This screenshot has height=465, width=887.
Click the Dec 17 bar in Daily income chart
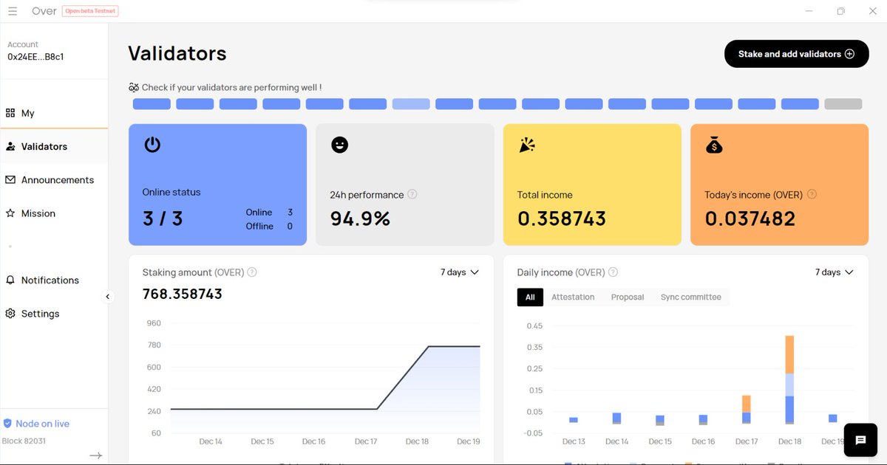(747, 409)
